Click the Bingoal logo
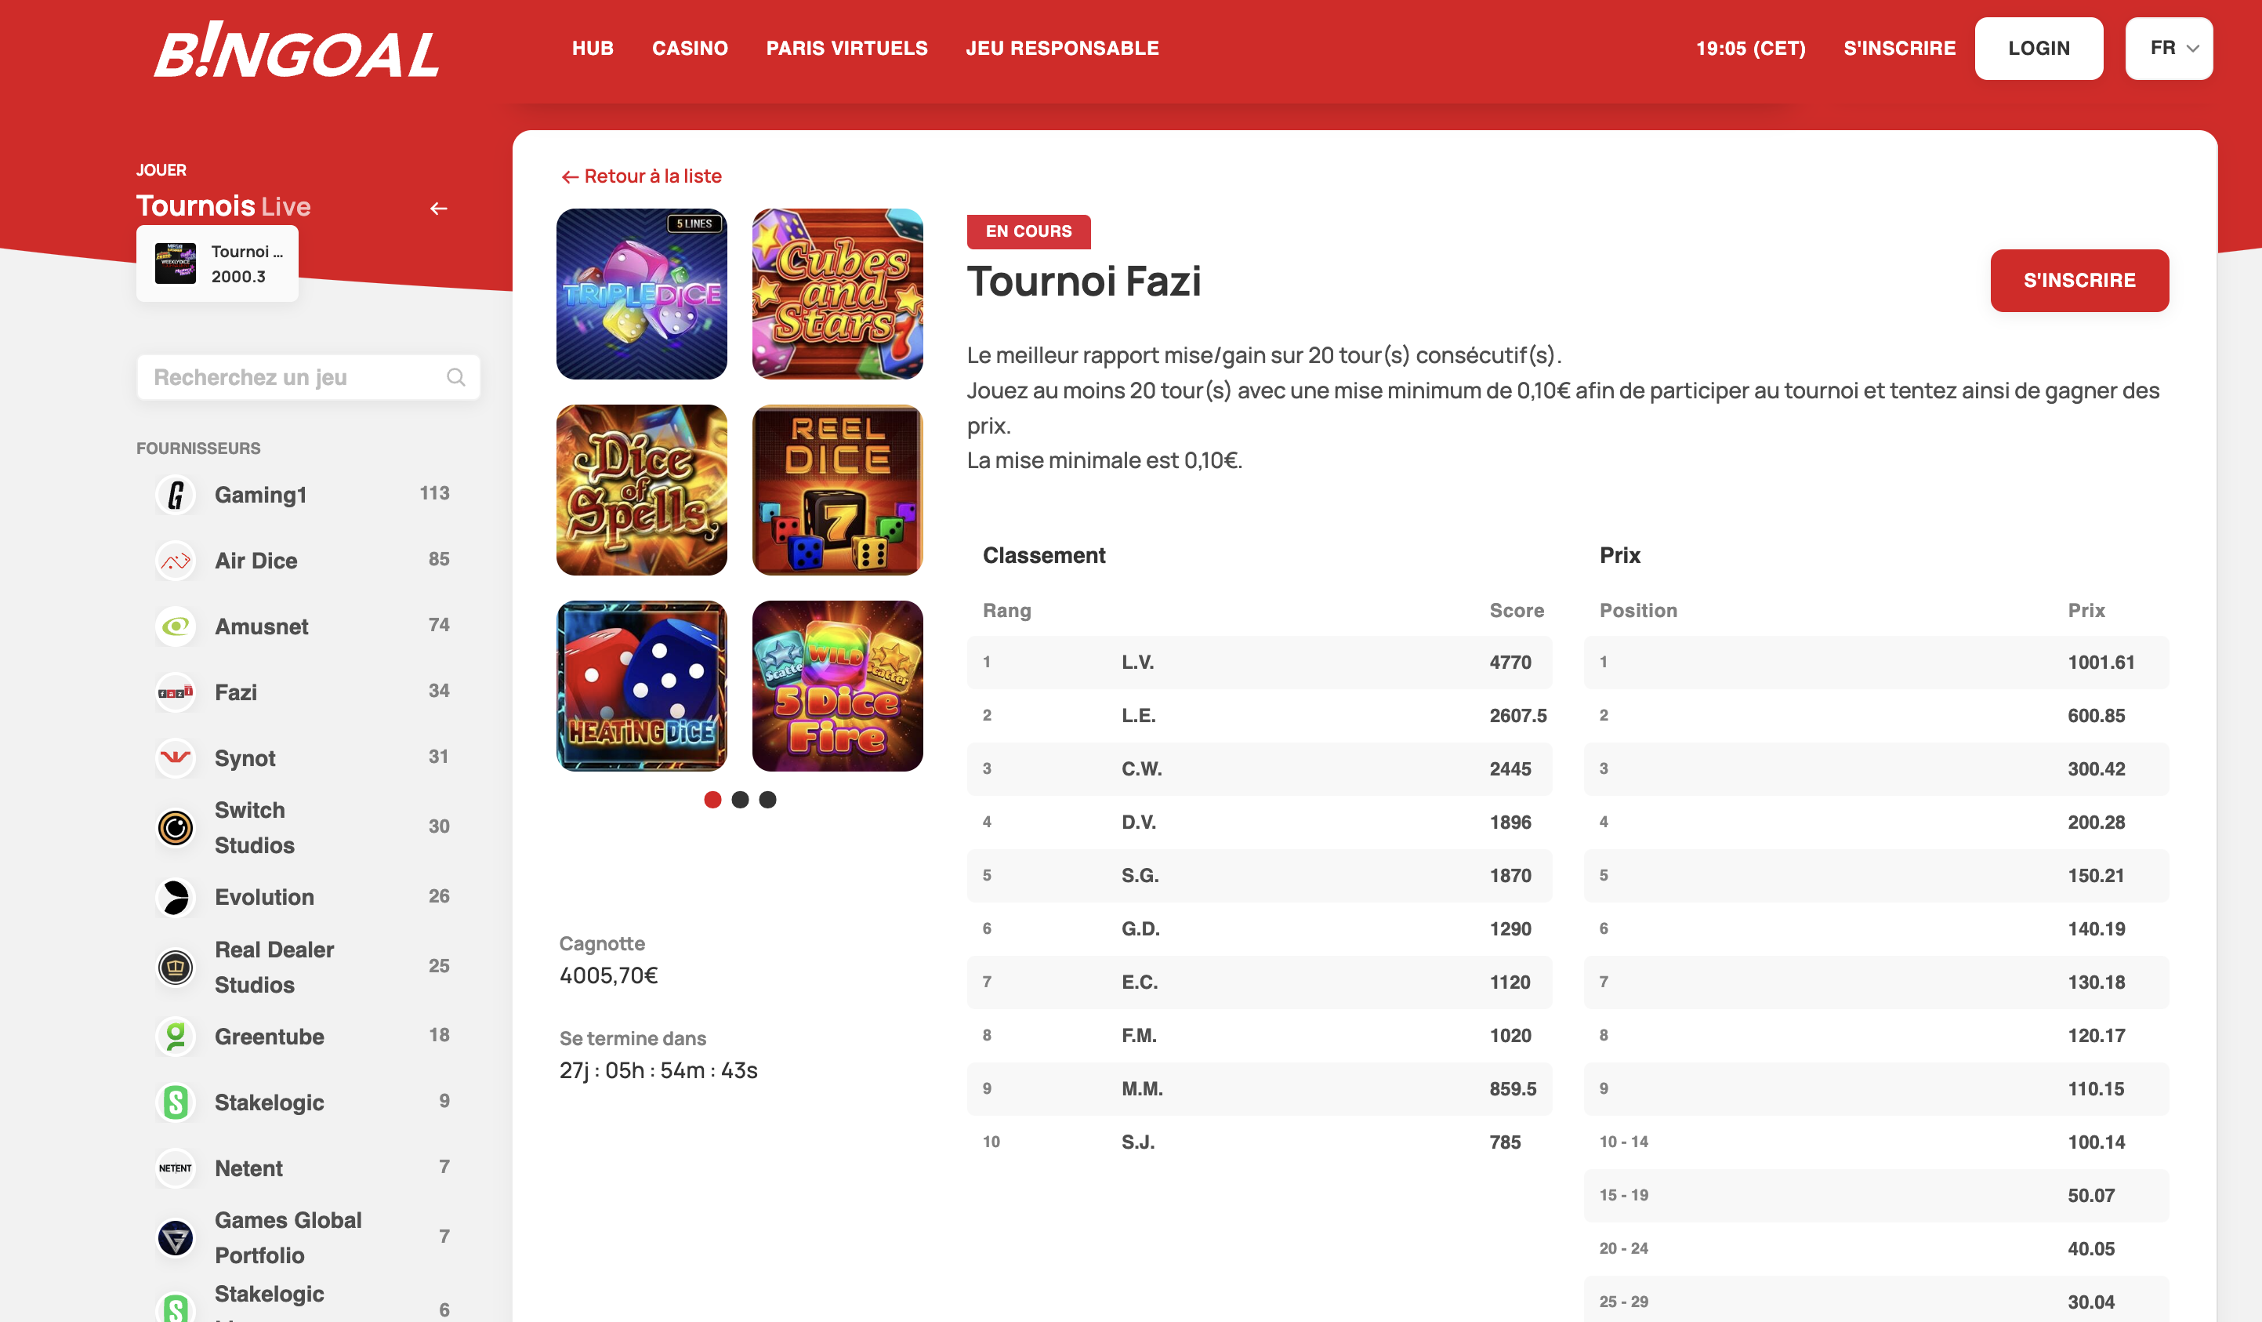Viewport: 2262px width, 1322px height. point(296,49)
